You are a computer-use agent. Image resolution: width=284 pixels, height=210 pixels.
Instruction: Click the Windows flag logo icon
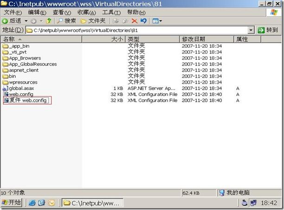(x=274, y=12)
